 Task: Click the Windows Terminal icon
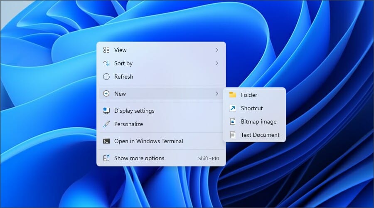click(x=106, y=141)
